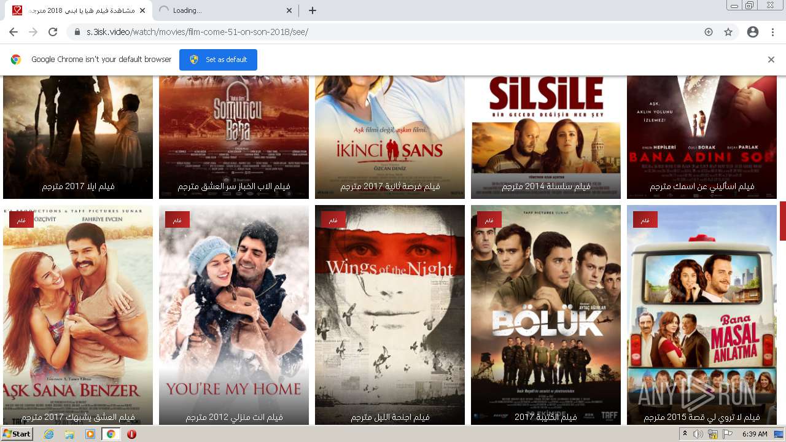Close the first movie tab
Screen dimensions: 786x442
point(142,10)
